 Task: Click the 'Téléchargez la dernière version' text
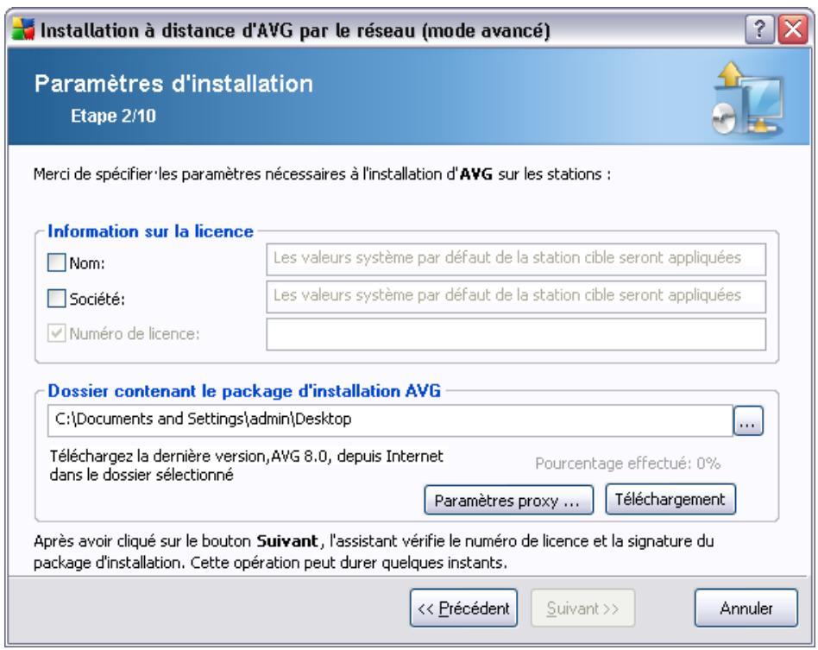coord(246,465)
